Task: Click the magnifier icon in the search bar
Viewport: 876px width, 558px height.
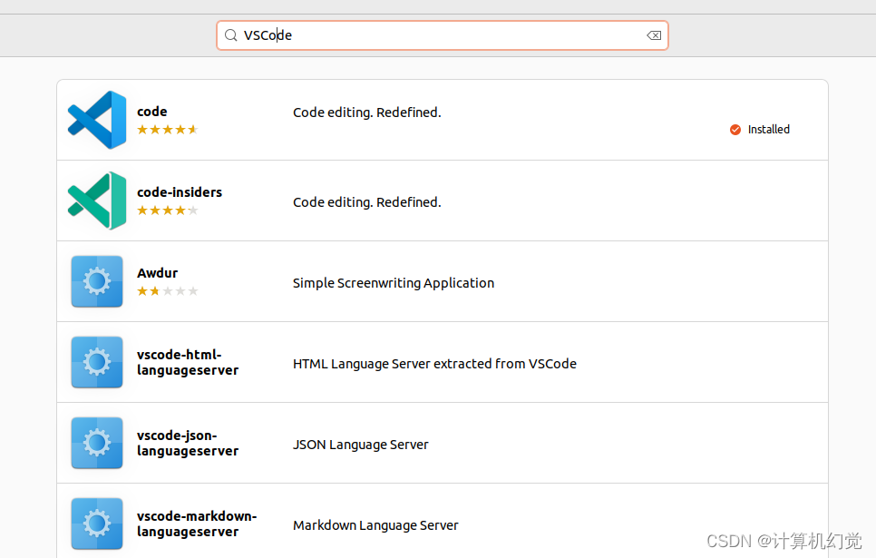Action: [x=232, y=34]
